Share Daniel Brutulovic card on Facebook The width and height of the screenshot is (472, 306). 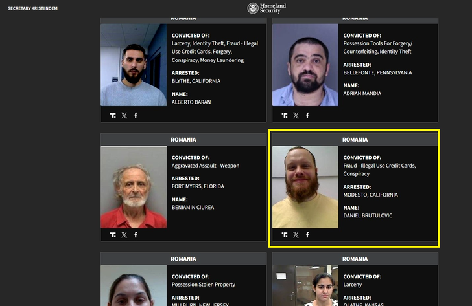click(x=307, y=235)
